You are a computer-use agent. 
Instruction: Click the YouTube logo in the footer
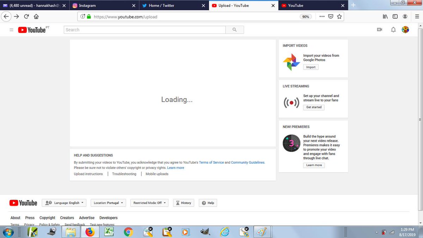23,203
